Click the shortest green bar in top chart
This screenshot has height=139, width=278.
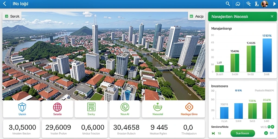[219, 69]
